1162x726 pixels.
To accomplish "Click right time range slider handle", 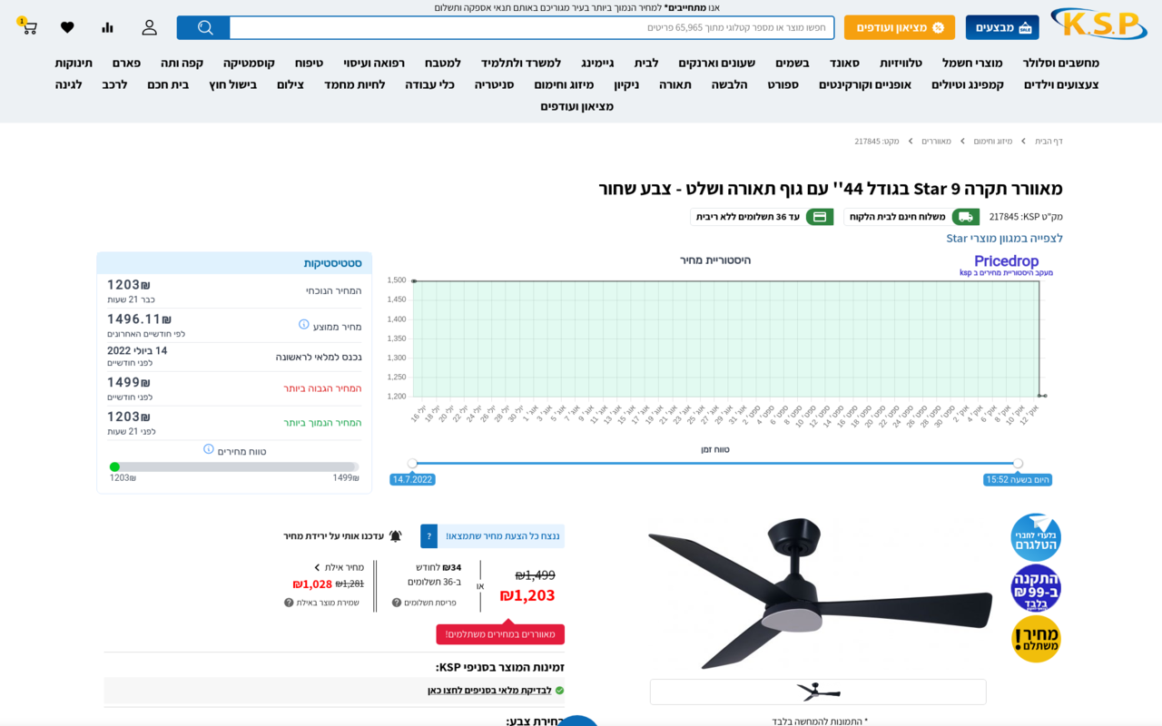I will tap(1018, 463).
